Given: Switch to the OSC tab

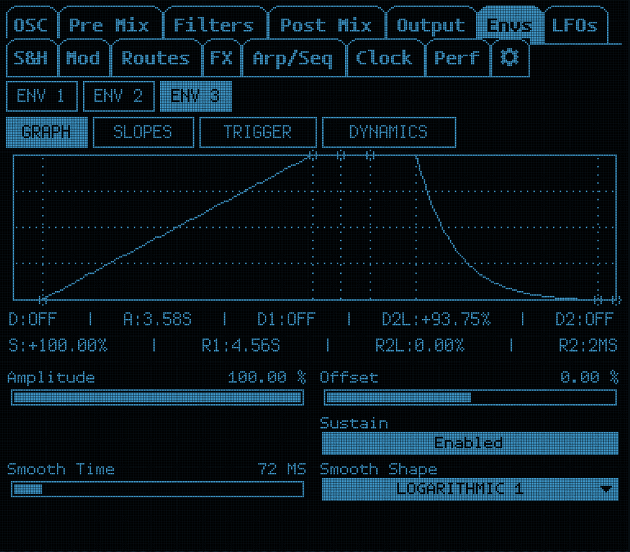Looking at the screenshot, I should coord(31,26).
